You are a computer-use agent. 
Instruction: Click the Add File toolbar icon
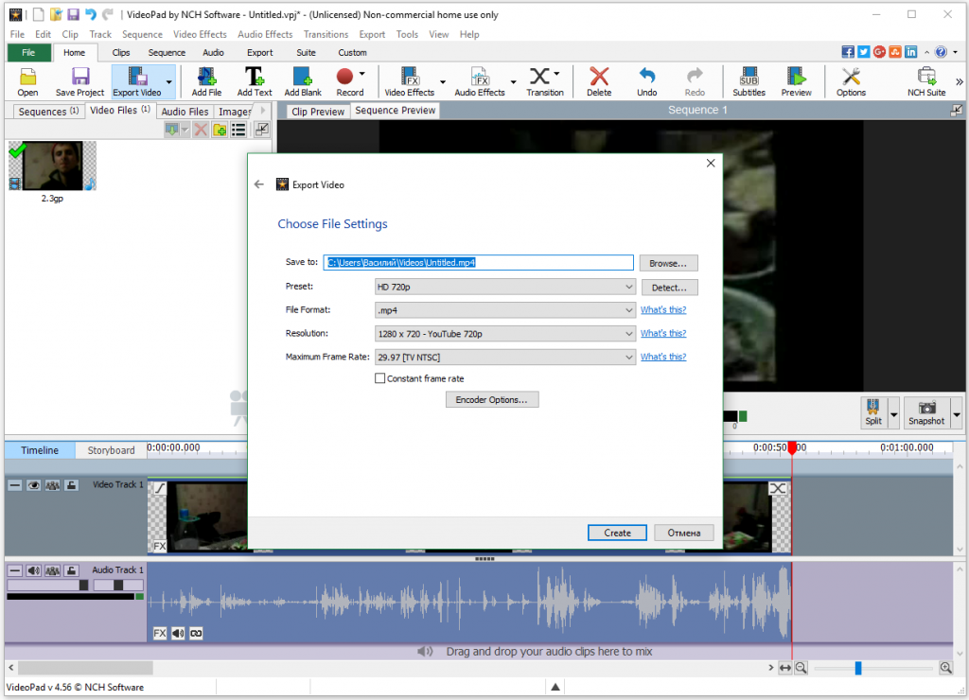206,81
